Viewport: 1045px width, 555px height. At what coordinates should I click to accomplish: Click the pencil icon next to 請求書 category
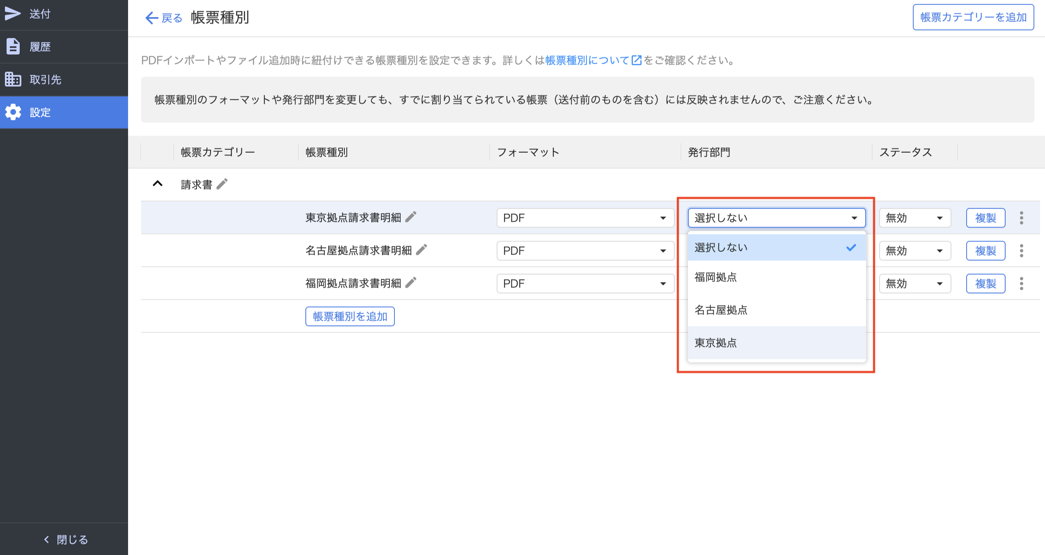coord(222,184)
